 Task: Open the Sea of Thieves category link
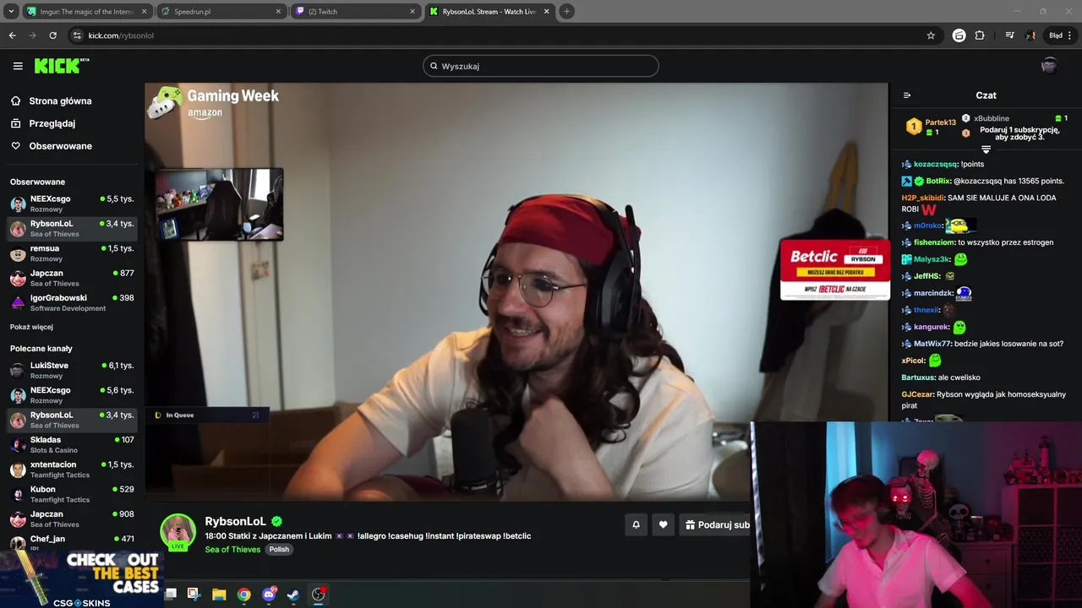[232, 549]
